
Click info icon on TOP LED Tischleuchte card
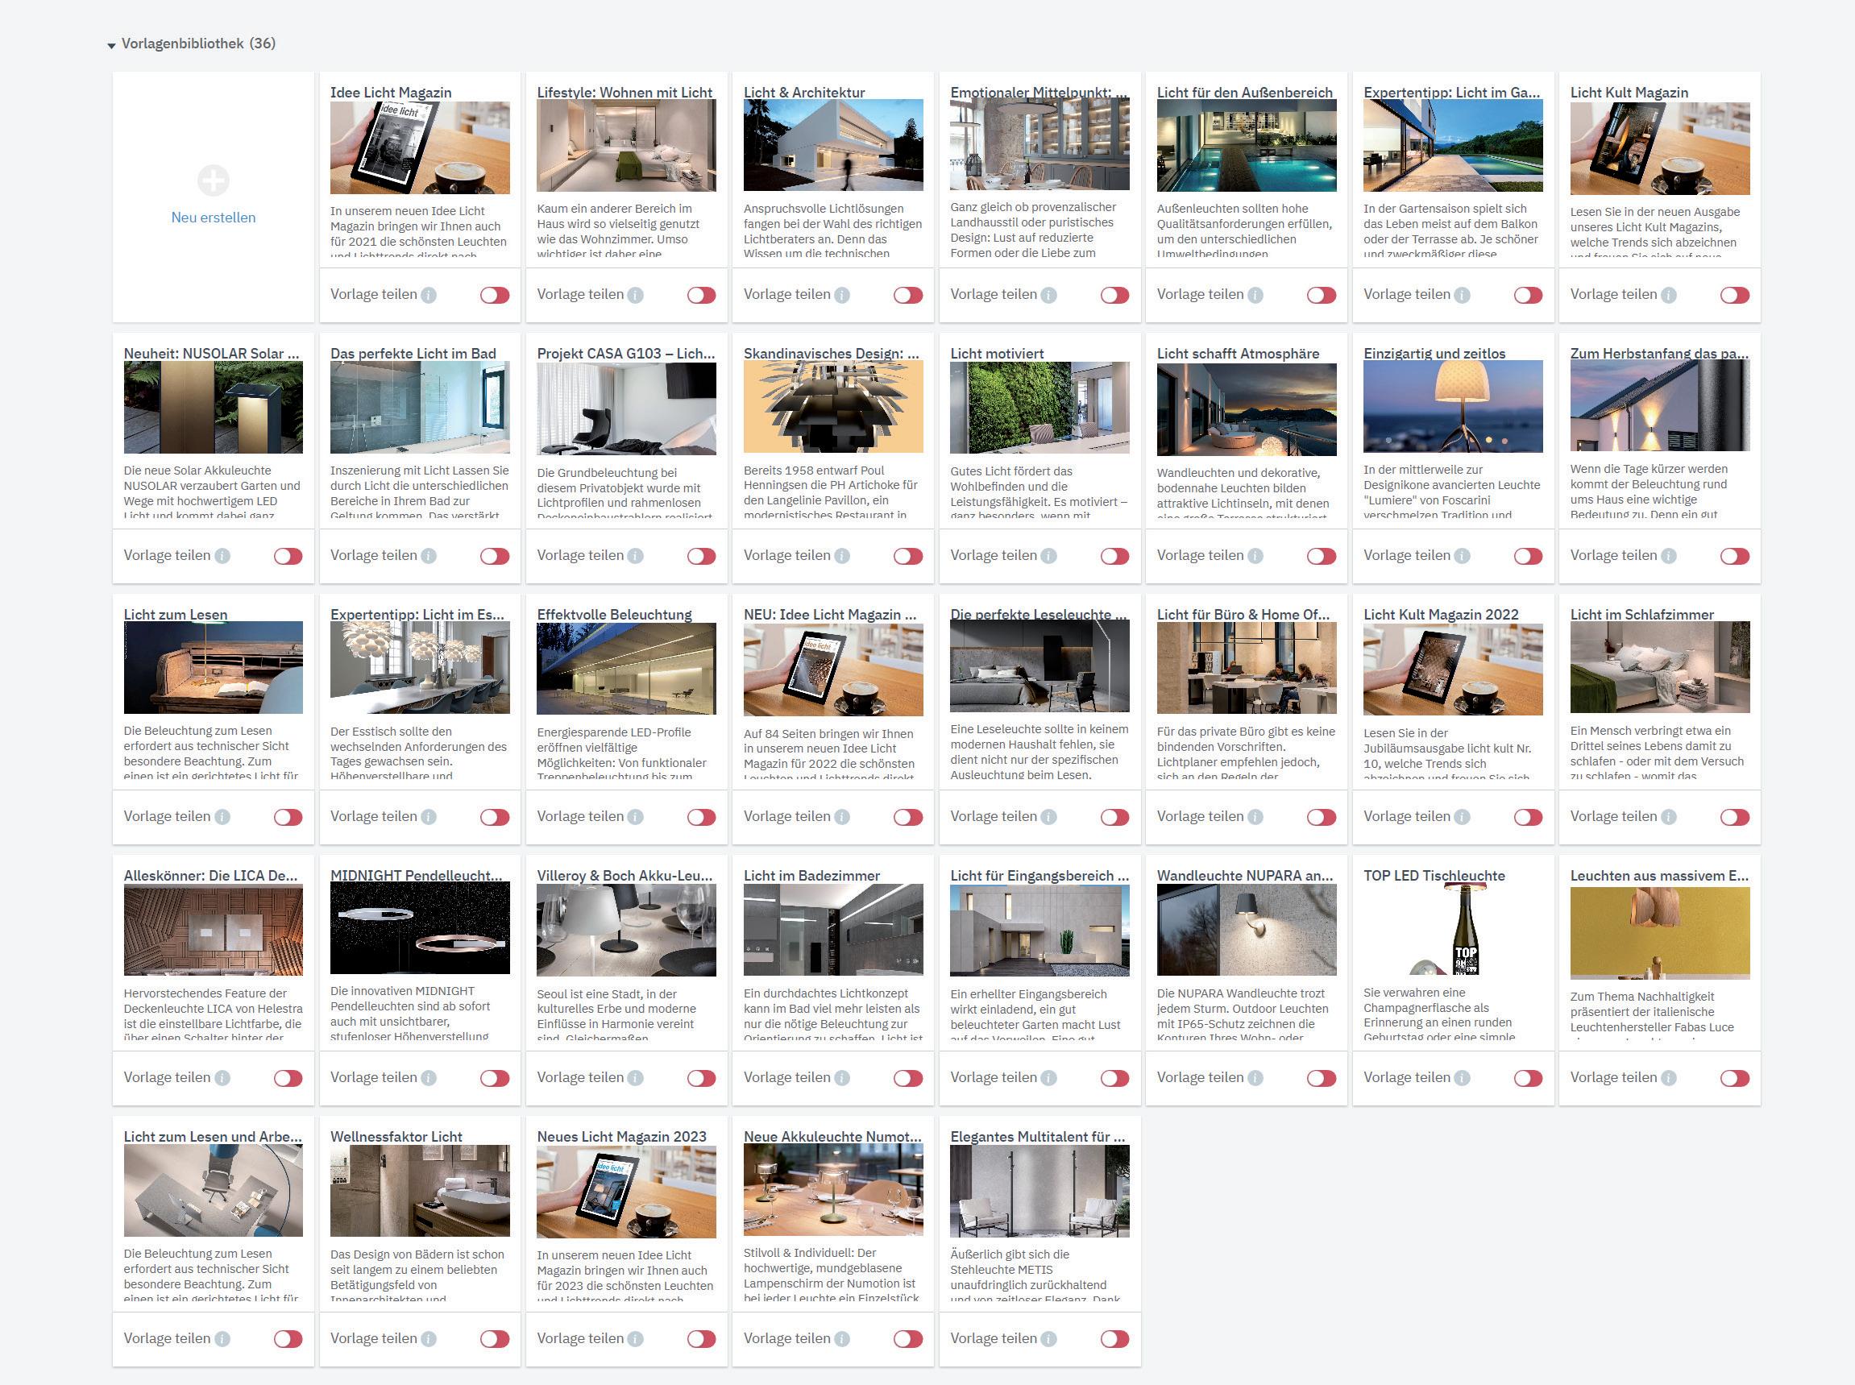click(1462, 1078)
